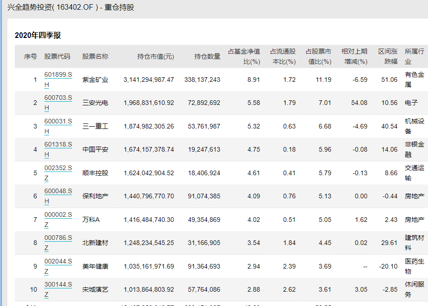This screenshot has height=306, width=428.
Task: Click market value 1,013,864,803.92
Action: coord(149,289)
